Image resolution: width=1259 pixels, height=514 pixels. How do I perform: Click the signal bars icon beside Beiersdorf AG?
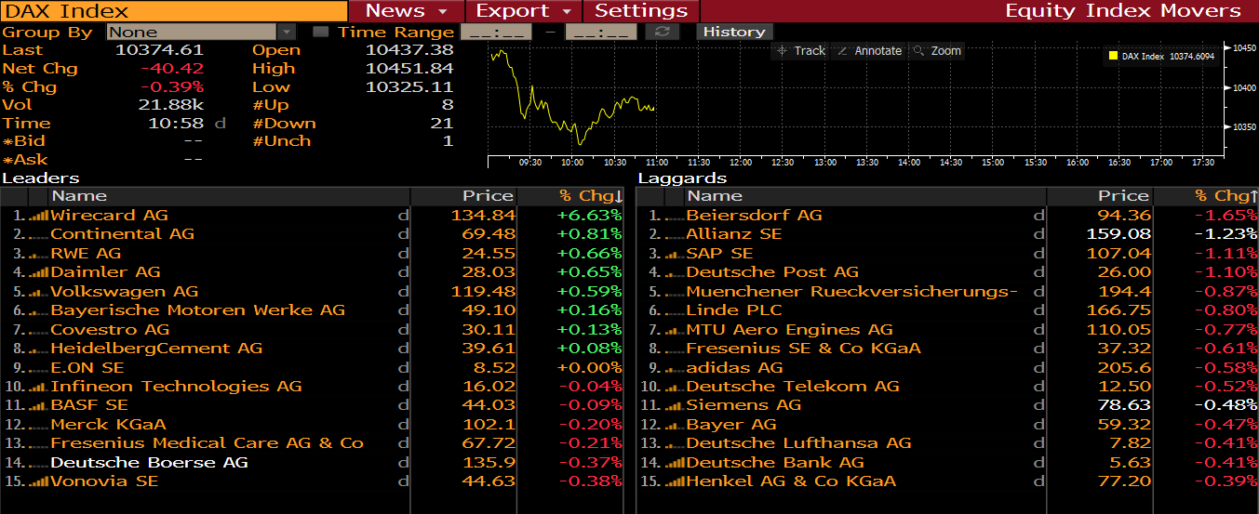click(x=675, y=215)
